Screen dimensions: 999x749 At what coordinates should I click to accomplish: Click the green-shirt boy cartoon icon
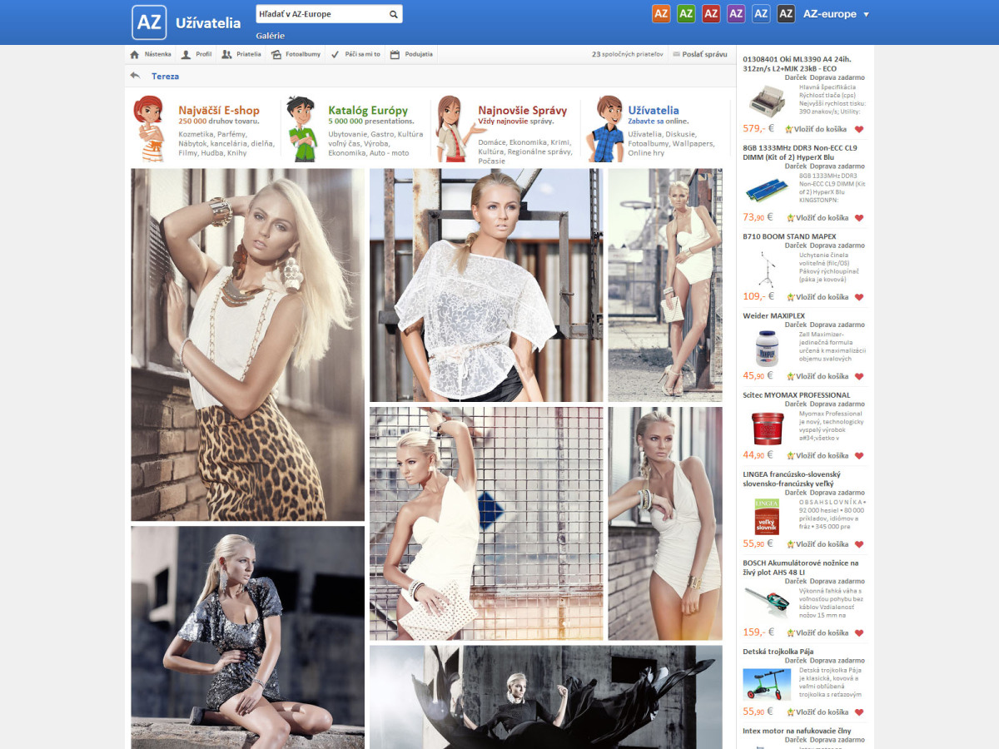[302, 129]
